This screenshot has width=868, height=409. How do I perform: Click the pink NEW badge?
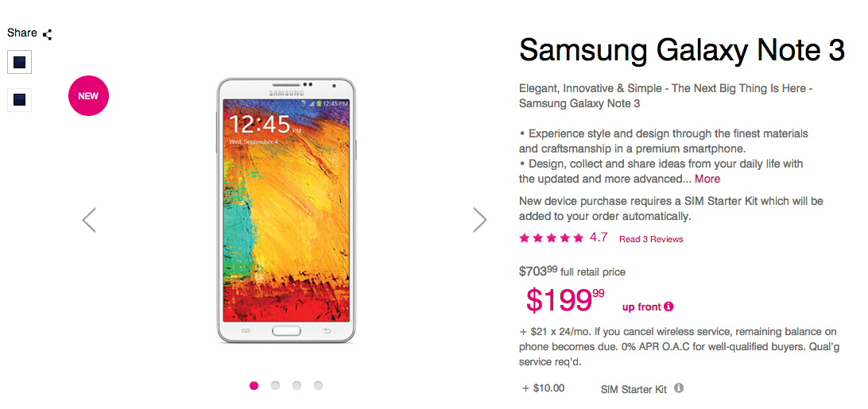coord(88,96)
